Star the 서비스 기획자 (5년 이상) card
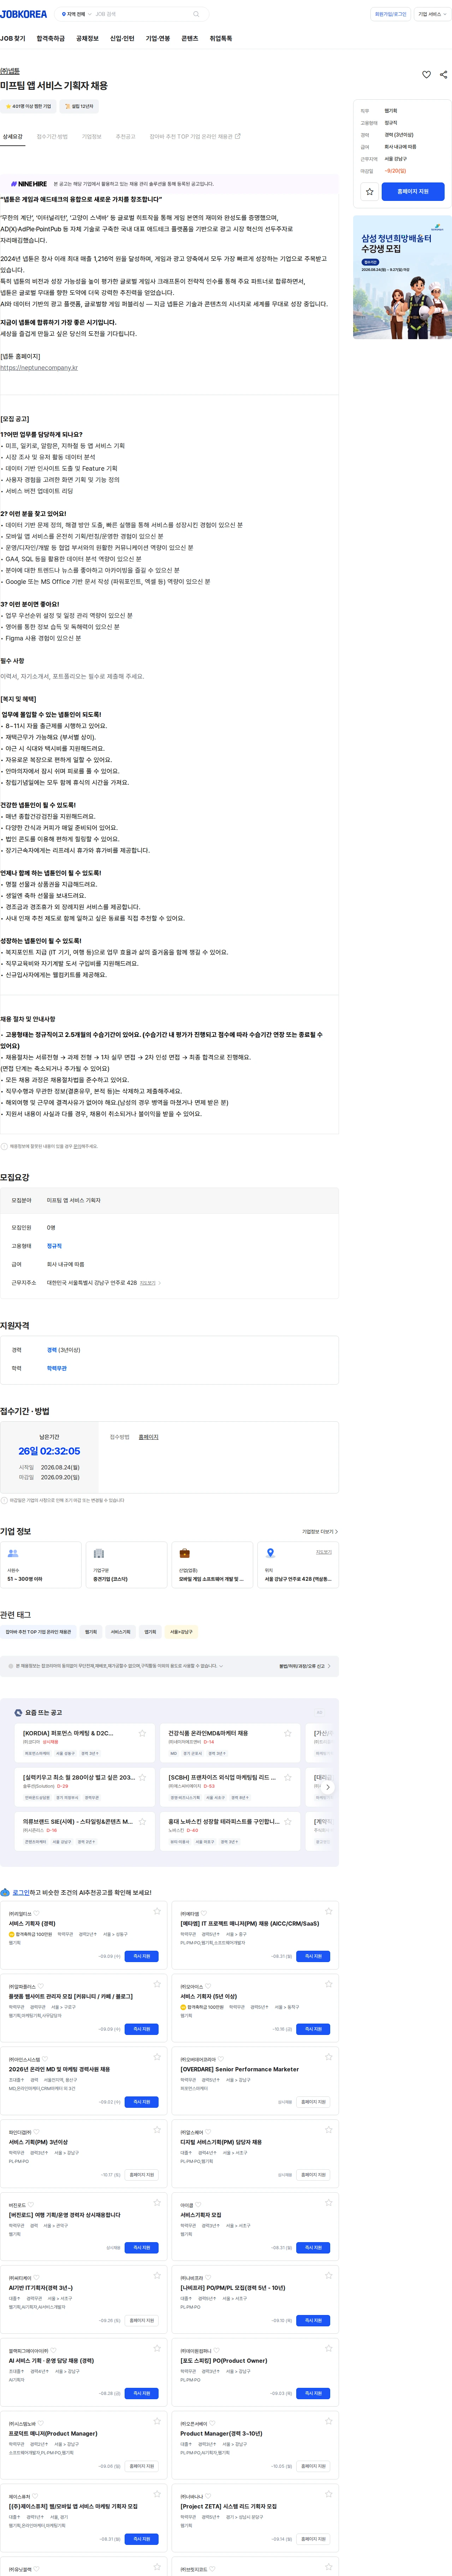This screenshot has height=2576, width=452. (328, 1984)
